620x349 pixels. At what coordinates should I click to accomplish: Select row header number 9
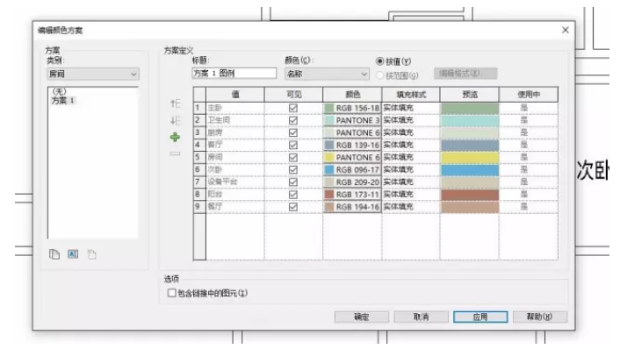[199, 207]
